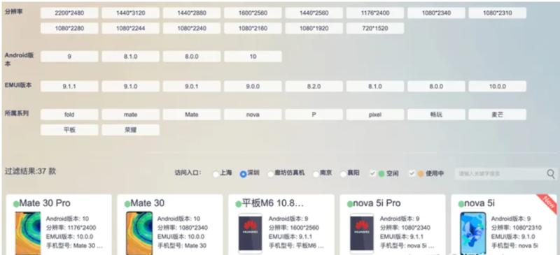Select the 荣耀 series filter
Screen dimensions: 560x255
click(130, 130)
